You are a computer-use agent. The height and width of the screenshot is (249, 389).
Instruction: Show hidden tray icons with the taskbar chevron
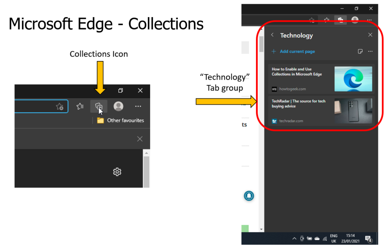coord(294,239)
